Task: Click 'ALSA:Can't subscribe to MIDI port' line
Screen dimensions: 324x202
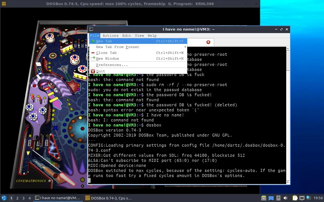Action: 152,160
